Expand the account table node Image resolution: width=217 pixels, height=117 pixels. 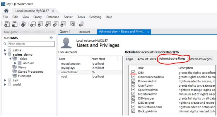pos(15,63)
